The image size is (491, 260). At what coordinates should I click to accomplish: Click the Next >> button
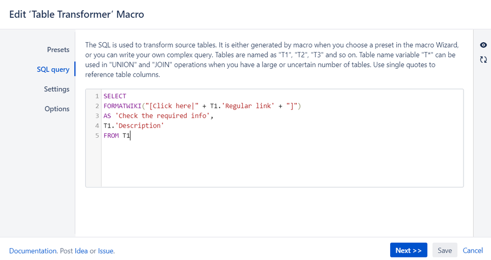pos(408,250)
